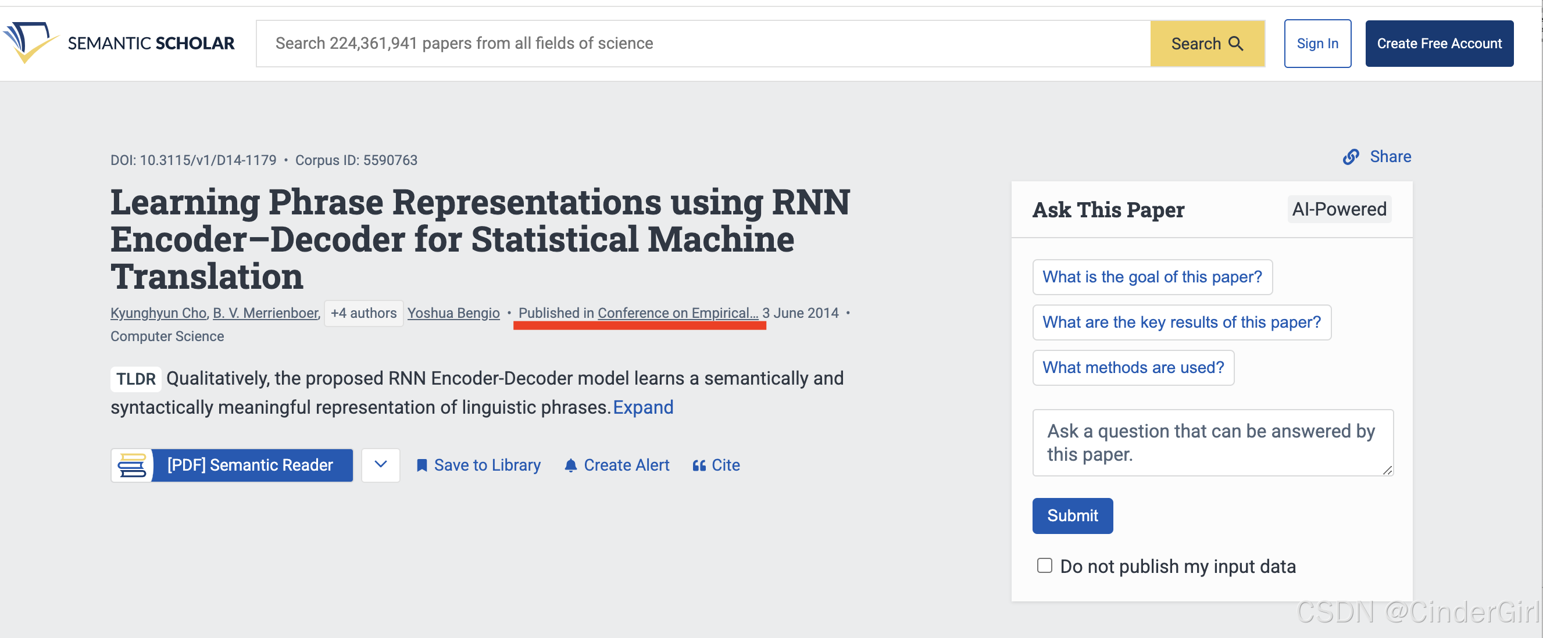Click the magnifying glass Search button
Viewport: 1543px width, 638px height.
click(x=1206, y=44)
